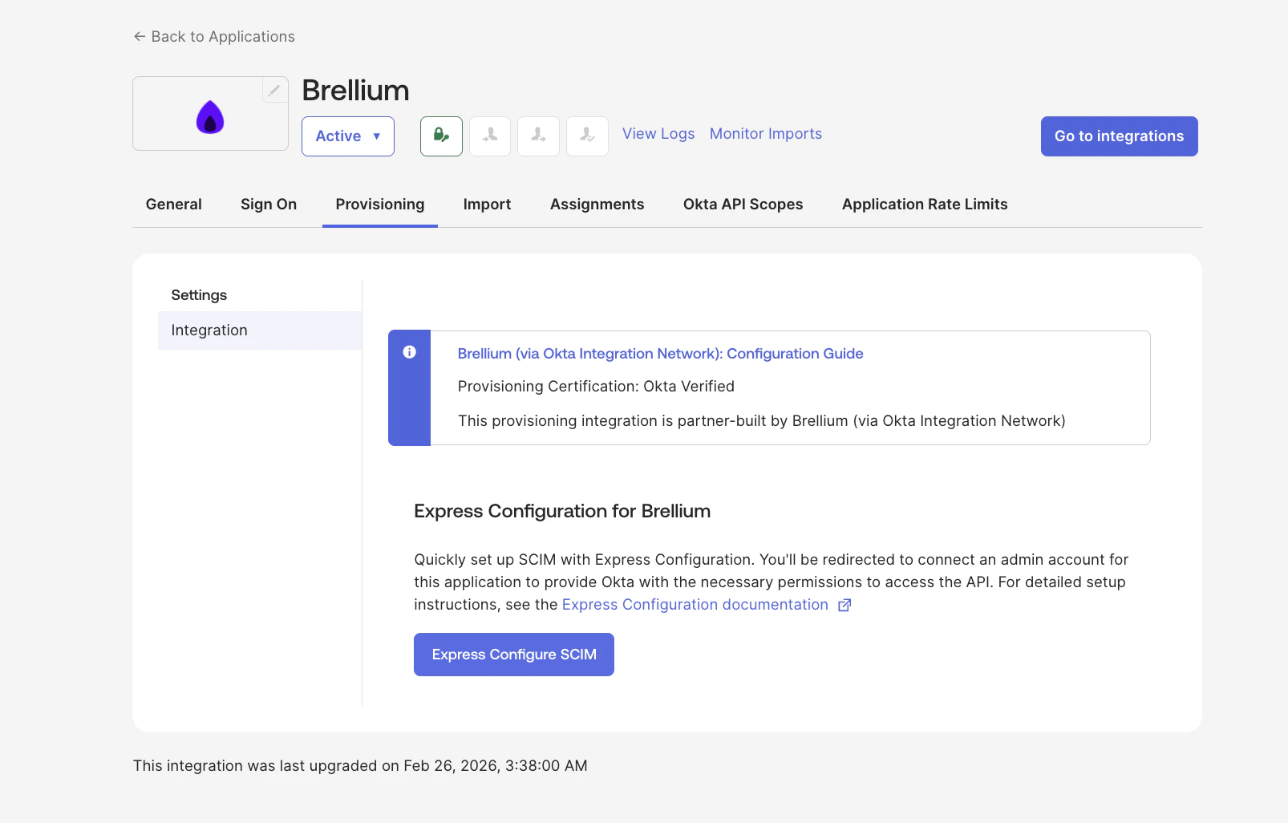Open the Active status dropdown

[347, 136]
